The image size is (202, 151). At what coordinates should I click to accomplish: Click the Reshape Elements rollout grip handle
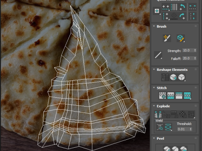pos(196,69)
